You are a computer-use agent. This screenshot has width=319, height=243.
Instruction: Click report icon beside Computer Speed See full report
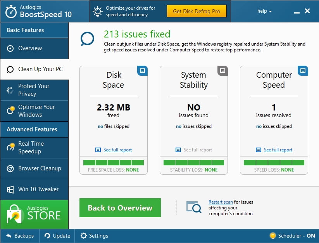(259, 150)
